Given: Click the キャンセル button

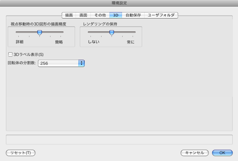Looking at the screenshot, I should click(195, 153).
